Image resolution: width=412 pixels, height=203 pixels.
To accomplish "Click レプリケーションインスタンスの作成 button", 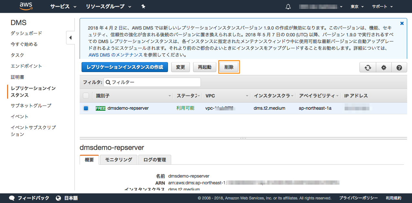I will click(125, 67).
